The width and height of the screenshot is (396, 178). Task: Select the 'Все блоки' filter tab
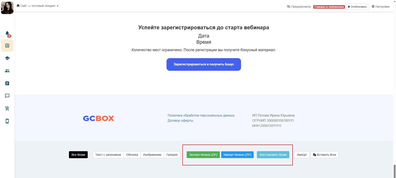(x=78, y=155)
